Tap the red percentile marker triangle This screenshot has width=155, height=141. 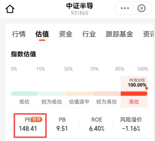[146, 88]
